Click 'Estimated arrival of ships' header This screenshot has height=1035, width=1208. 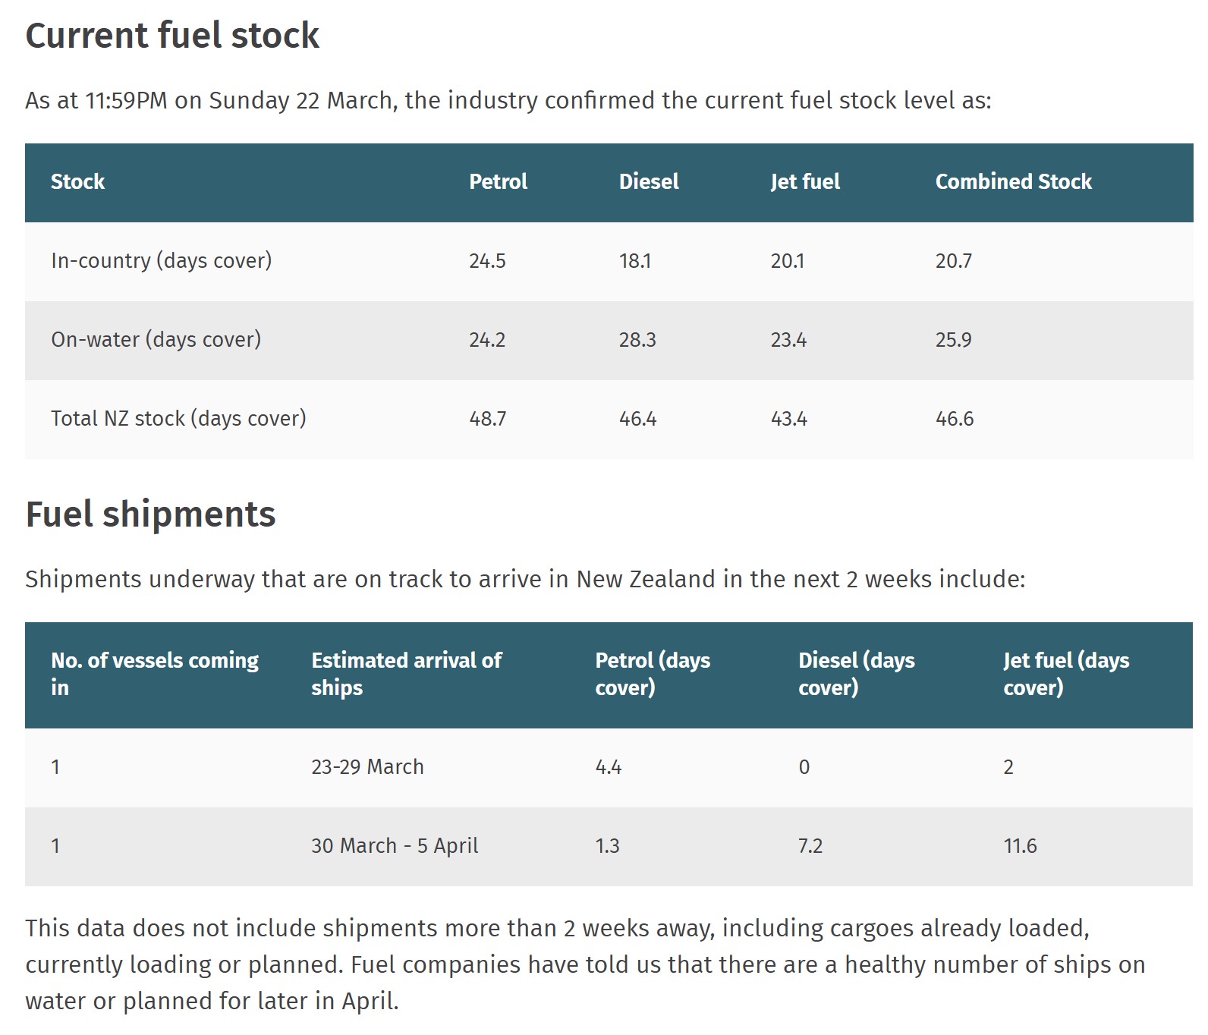pos(406,674)
